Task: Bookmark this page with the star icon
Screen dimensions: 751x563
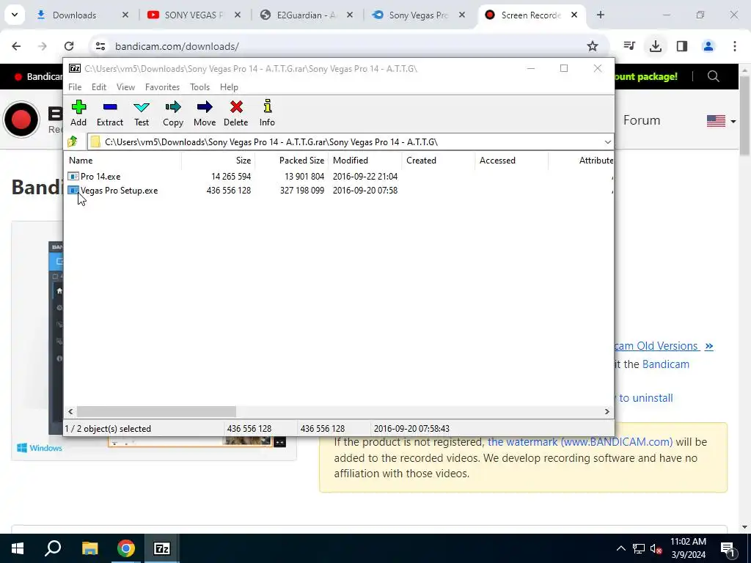Action: point(593,46)
